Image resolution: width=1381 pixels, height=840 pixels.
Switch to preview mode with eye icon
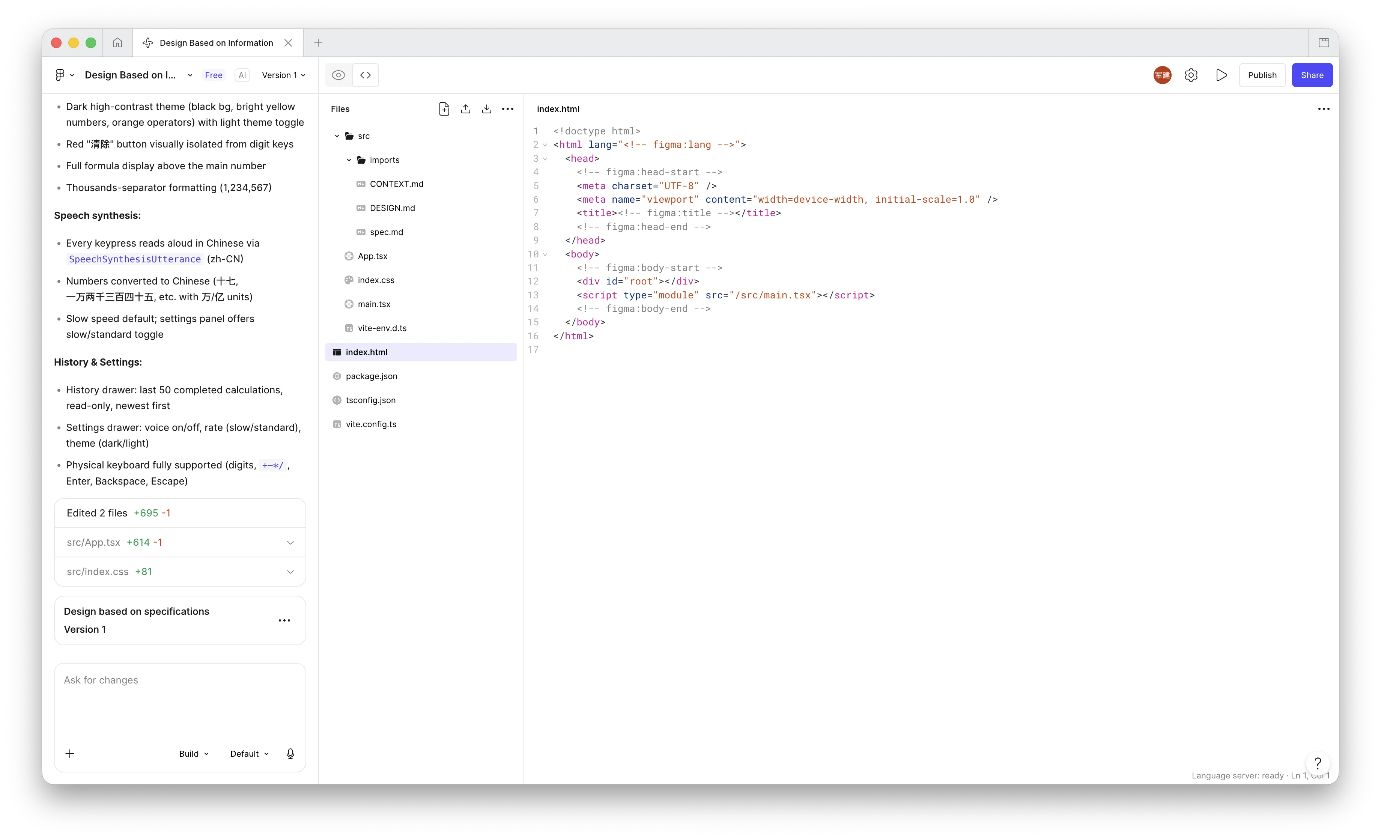[338, 75]
